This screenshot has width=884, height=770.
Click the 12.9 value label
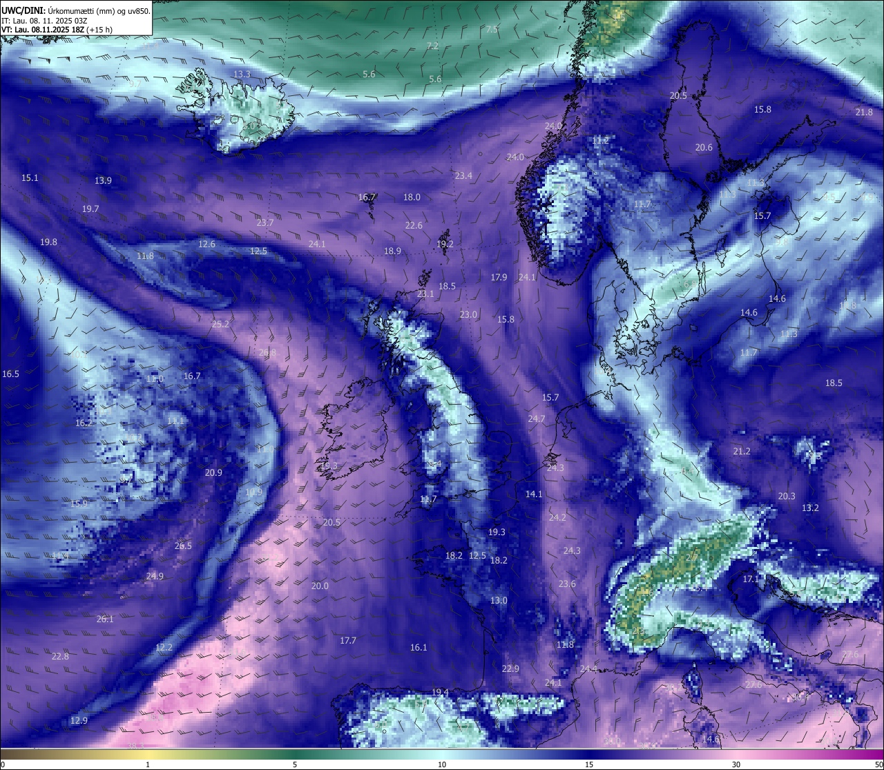click(79, 720)
